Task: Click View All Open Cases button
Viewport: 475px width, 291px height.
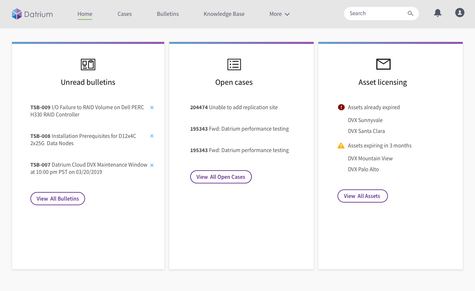Action: click(221, 177)
